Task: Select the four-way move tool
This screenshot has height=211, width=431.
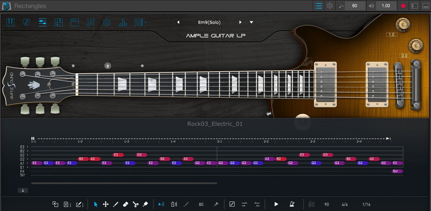Action: pyautogui.click(x=106, y=204)
